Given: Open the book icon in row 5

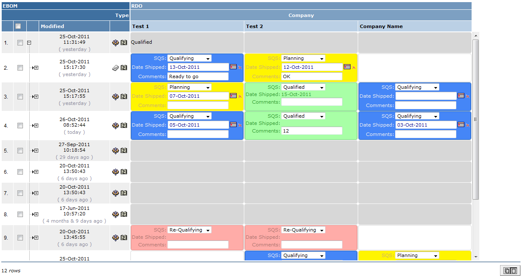Looking at the screenshot, I should [x=124, y=150].
